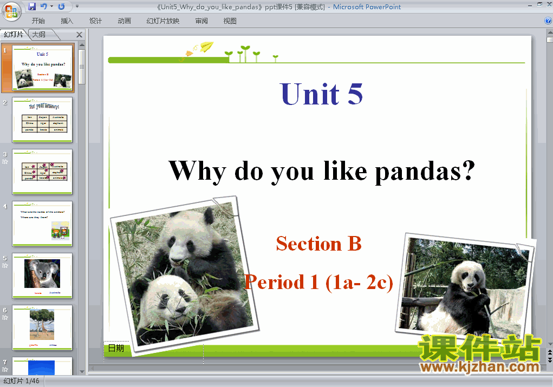Viewport: 553px width, 387px height.
Task: Select slide 6 giraffe thumbnail
Action: point(42,328)
